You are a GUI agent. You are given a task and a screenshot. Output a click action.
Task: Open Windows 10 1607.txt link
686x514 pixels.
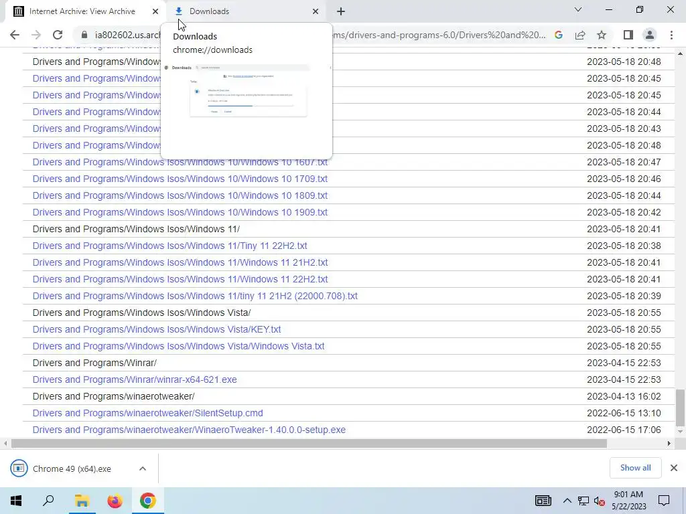click(x=180, y=162)
